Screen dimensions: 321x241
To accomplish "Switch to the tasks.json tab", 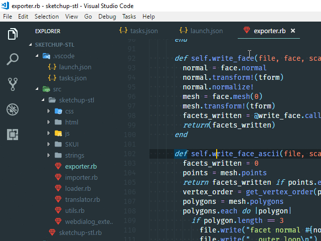I will click(x=138, y=31).
